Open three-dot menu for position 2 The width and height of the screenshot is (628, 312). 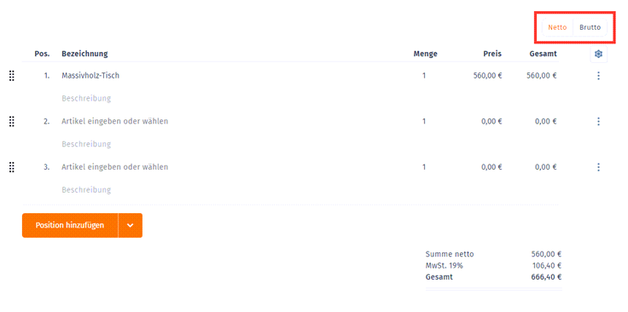[x=598, y=121]
